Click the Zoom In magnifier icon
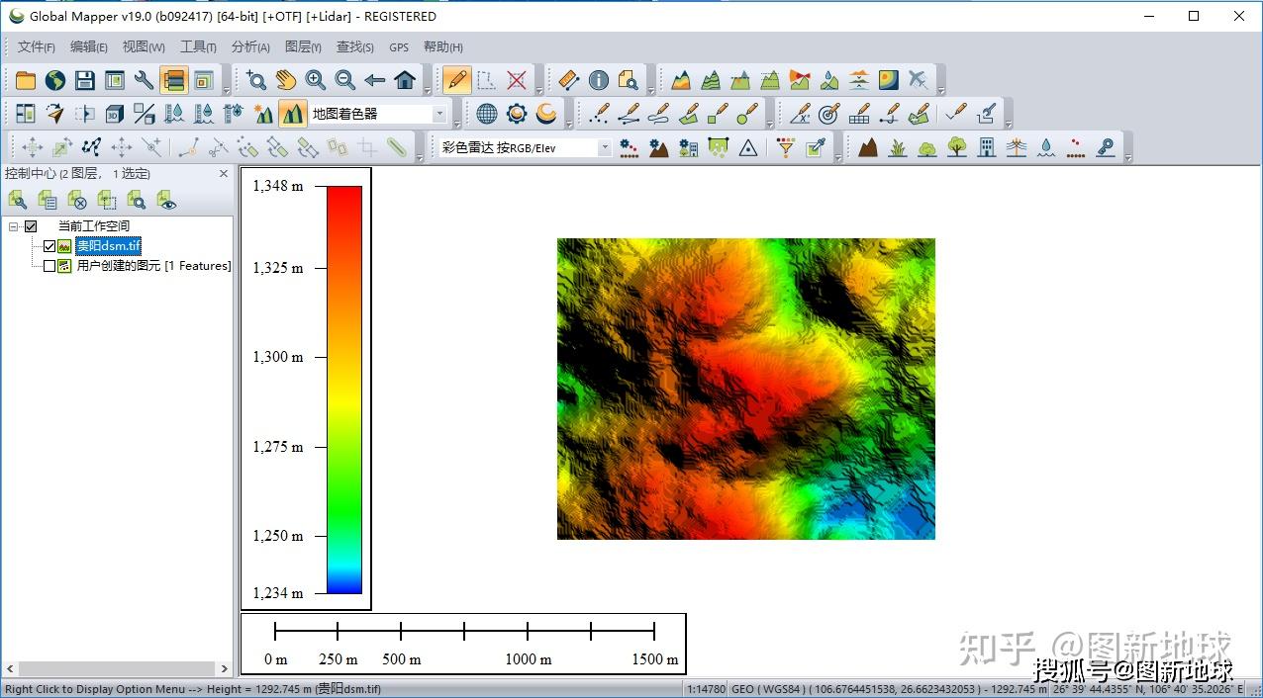The image size is (1263, 698). 316,80
